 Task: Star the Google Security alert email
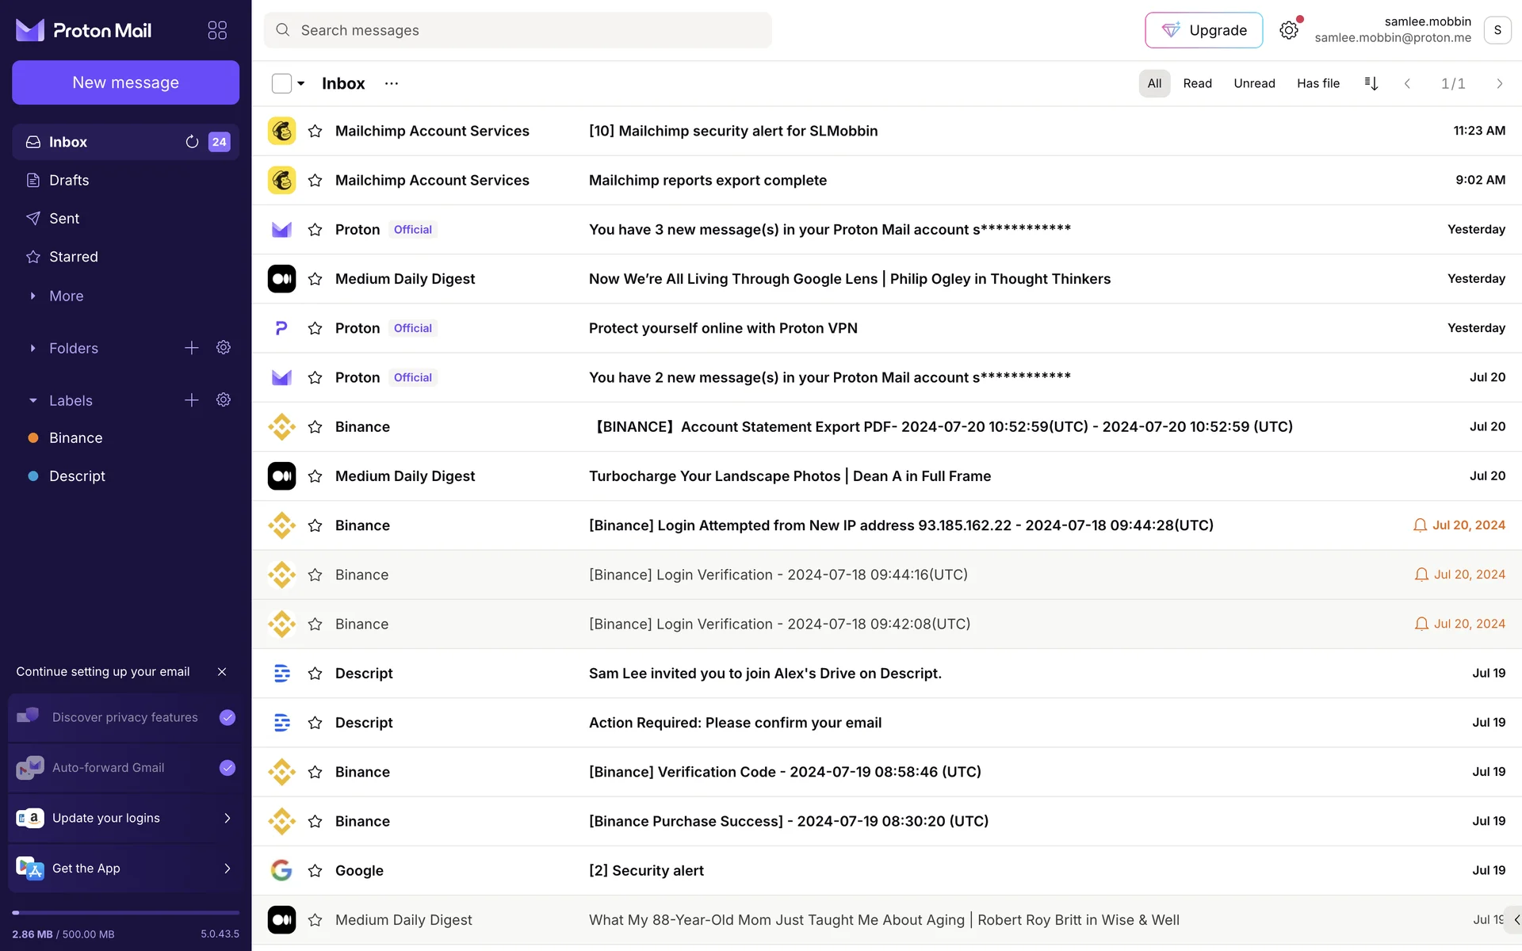tap(315, 870)
